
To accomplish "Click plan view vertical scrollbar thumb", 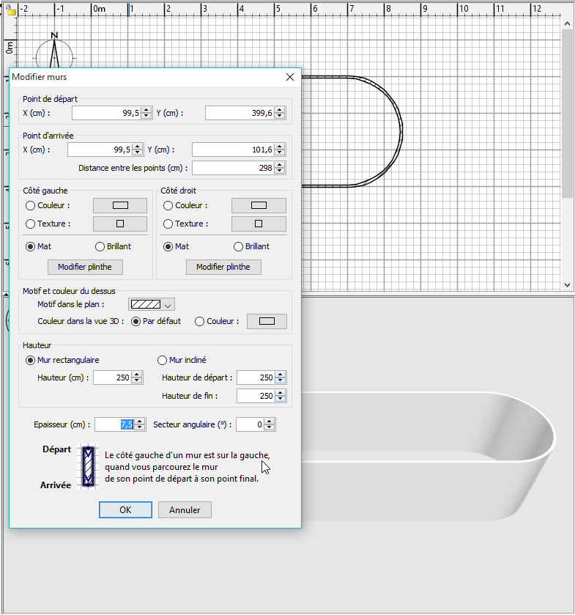I will click(567, 114).
